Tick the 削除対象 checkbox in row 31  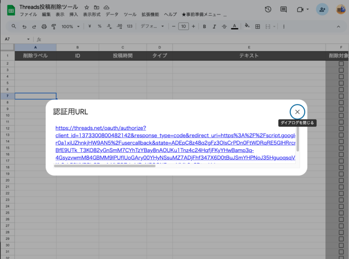[x=341, y=252]
